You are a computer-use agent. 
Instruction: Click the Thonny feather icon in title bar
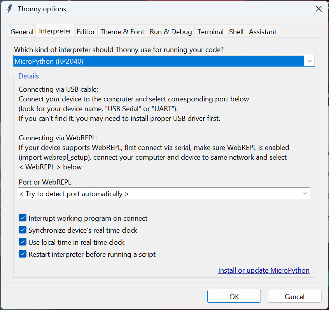(x=10, y=9)
